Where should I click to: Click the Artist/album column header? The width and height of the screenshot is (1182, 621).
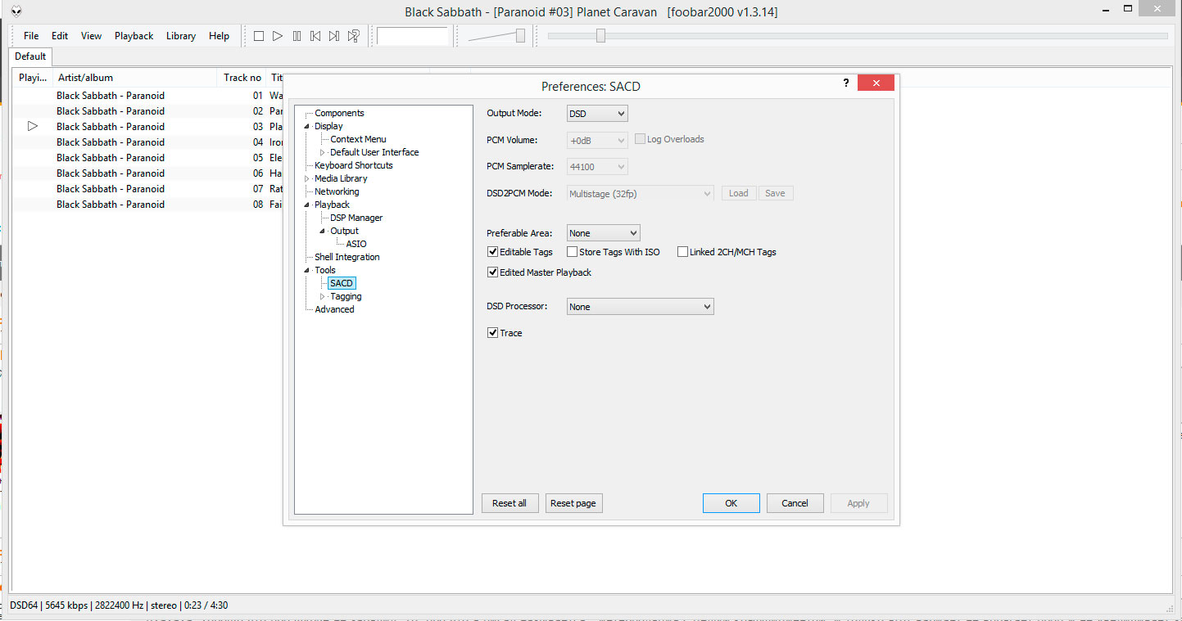[x=136, y=78]
